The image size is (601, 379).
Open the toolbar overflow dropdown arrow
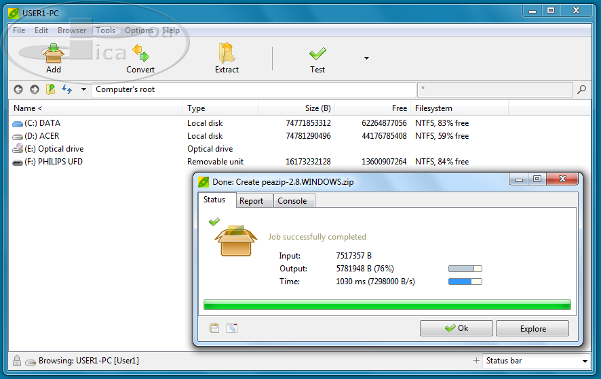coord(366,58)
